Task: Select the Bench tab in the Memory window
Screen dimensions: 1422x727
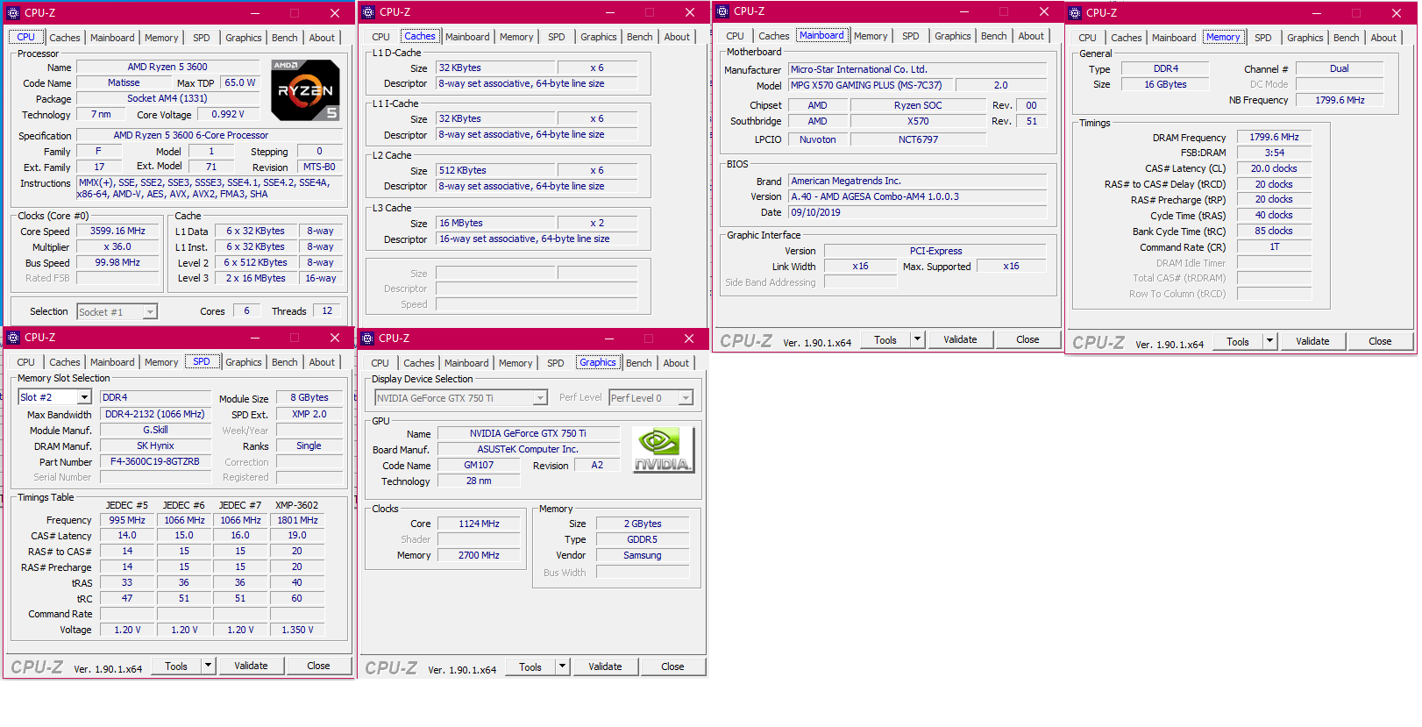Action: 1347,38
